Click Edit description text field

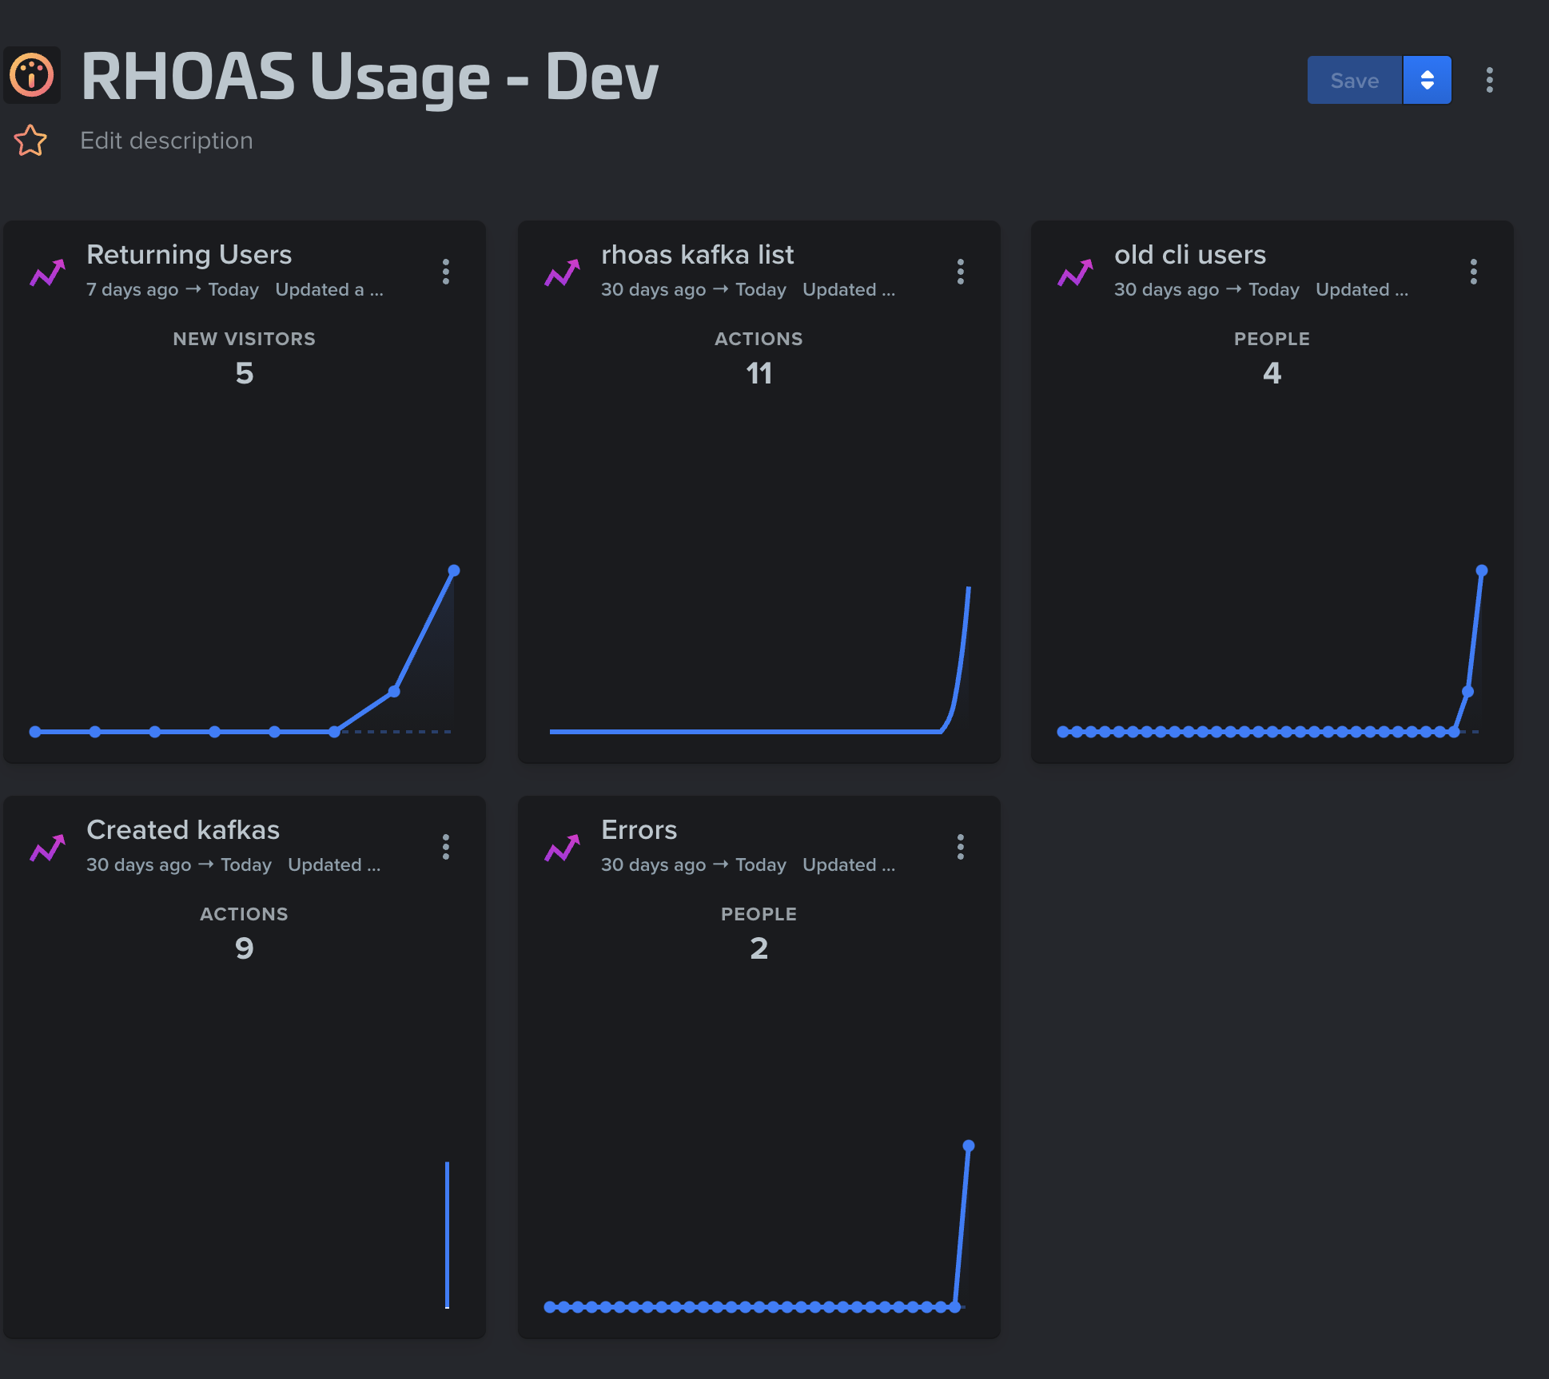point(166,141)
